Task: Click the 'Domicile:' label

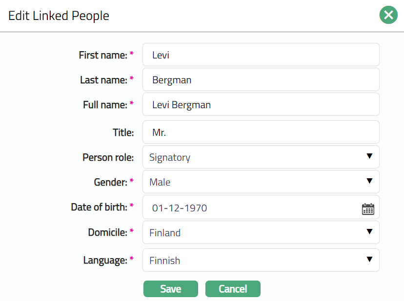Action: pyautogui.click(x=107, y=232)
